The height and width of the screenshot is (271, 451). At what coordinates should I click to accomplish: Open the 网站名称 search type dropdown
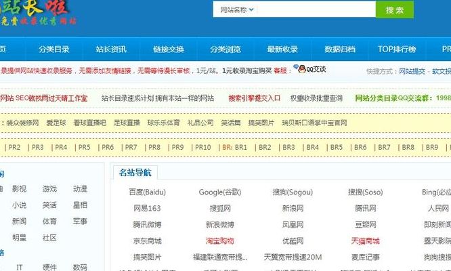237,9
